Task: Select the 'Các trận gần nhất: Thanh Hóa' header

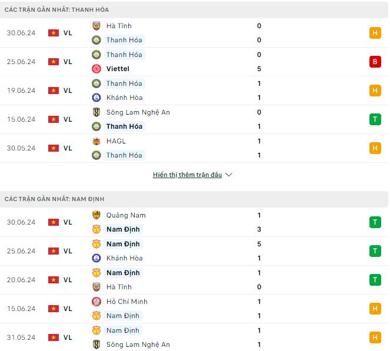Action: coord(194,9)
